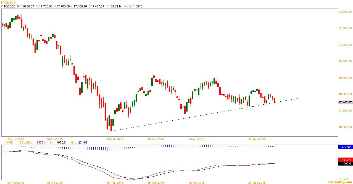Screen dimensions: 353x184
Task: Click the blue histogram value tag 27,169
Action: tap(346, 147)
